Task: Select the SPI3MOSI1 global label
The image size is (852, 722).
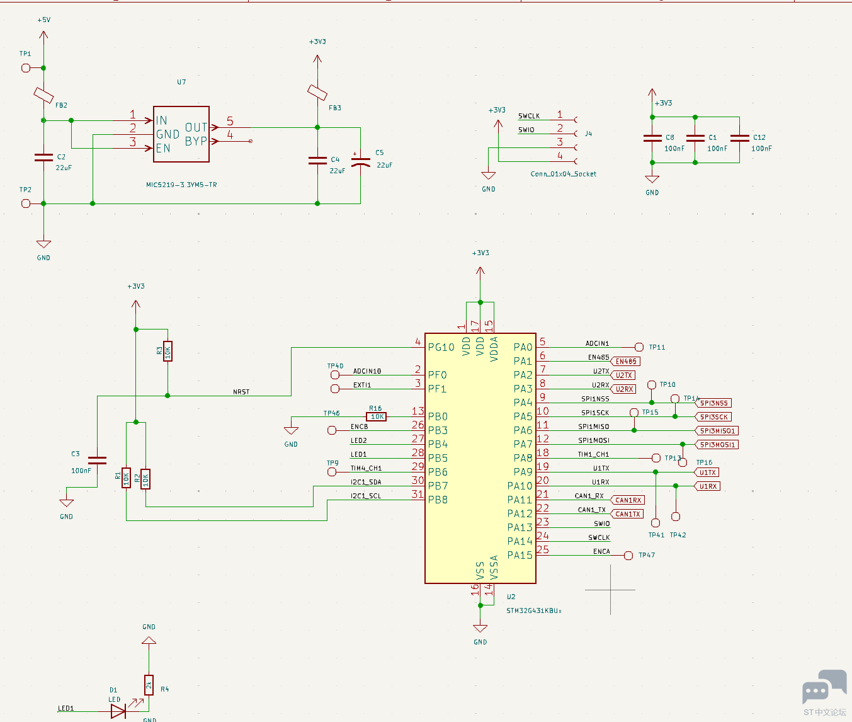Action: [717, 445]
